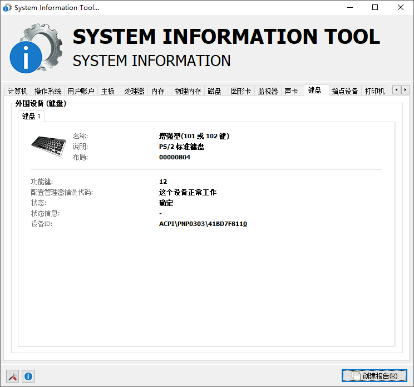
Task: Click the function keys value 12
Action: (x=163, y=182)
